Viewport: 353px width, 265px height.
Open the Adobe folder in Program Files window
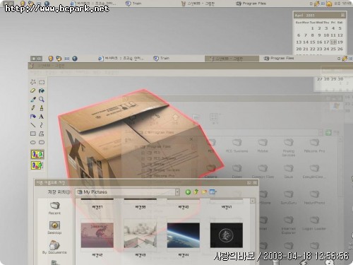click(x=263, y=146)
